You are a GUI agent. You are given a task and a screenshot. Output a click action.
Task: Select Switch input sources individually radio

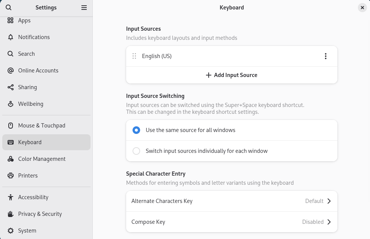coord(136,151)
